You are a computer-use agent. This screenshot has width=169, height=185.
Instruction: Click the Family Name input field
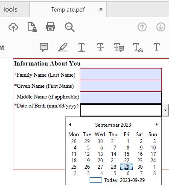point(121,74)
